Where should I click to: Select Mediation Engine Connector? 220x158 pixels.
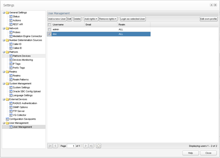(27, 36)
